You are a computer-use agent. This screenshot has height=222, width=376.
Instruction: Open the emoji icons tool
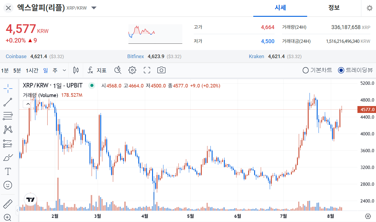pos(8,185)
